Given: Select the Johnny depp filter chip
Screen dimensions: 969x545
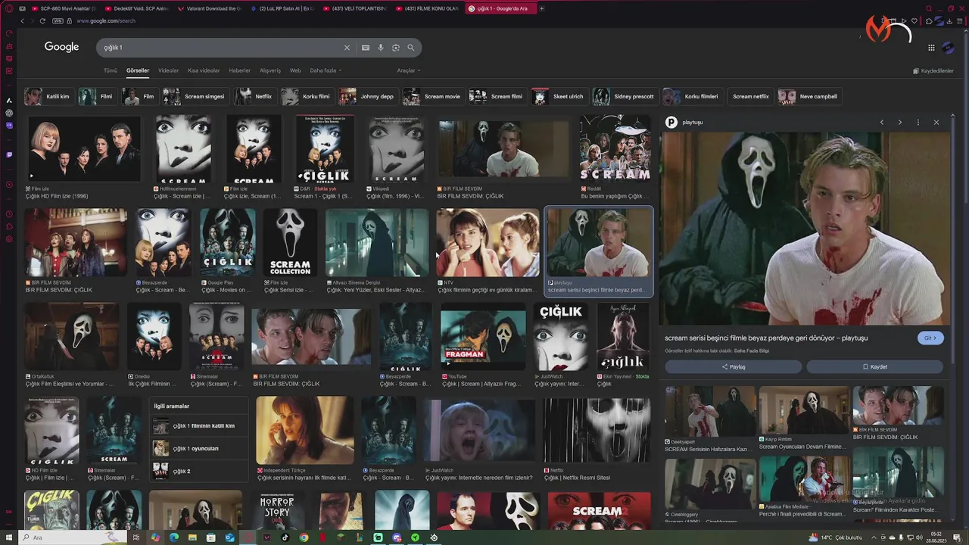Looking at the screenshot, I should (x=367, y=96).
